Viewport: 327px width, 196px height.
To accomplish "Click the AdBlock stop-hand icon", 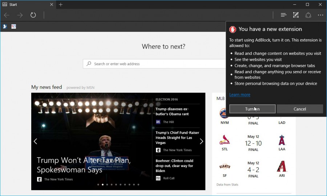I will click(x=233, y=29).
